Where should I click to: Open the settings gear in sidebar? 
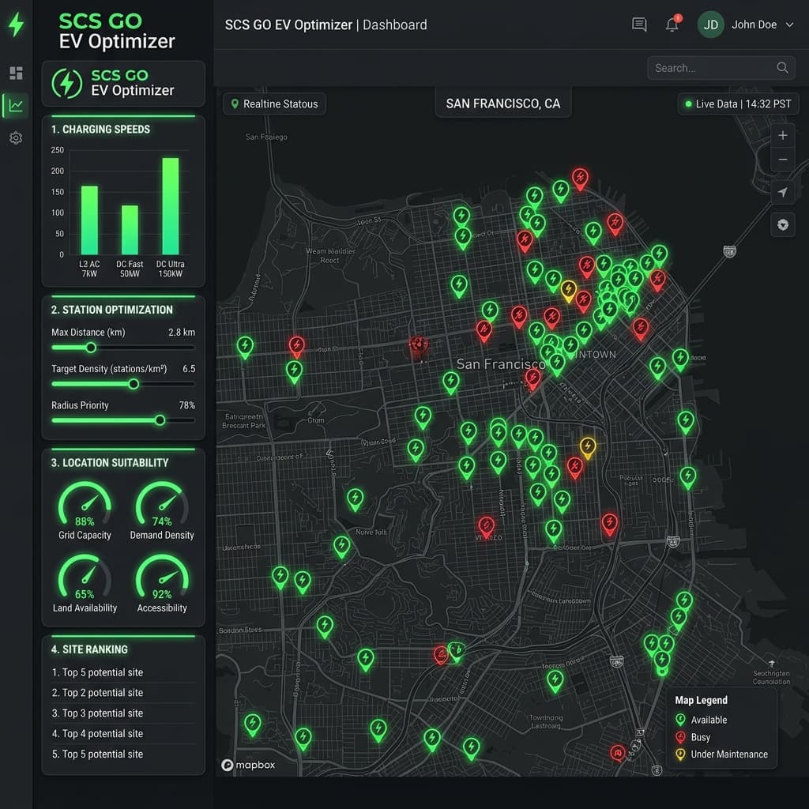pyautogui.click(x=16, y=137)
